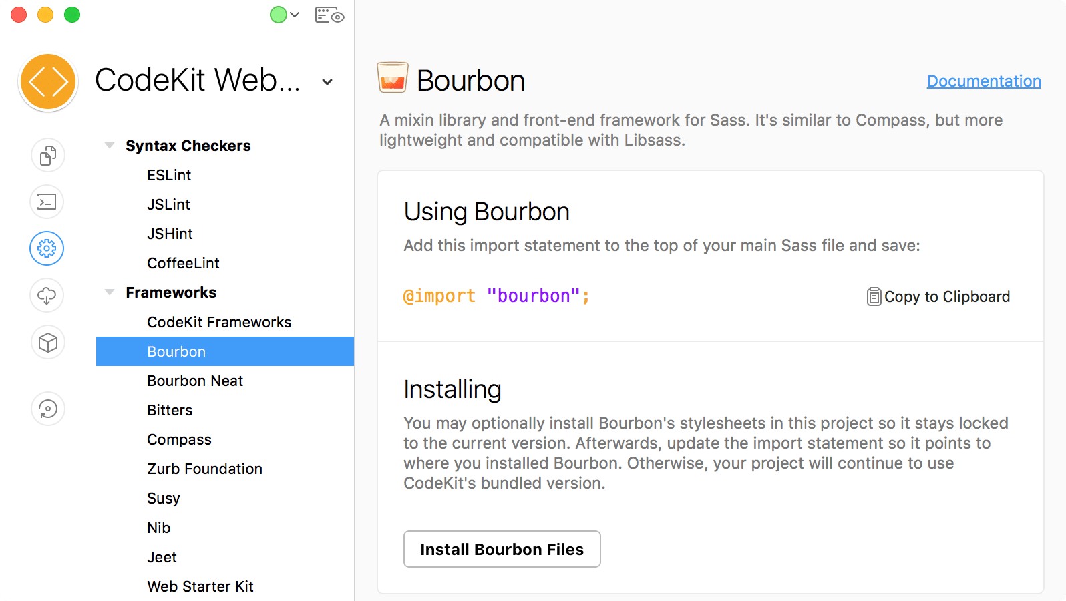Select the Bourbon framework row
Viewport: 1066px width, 601px height.
pos(225,351)
